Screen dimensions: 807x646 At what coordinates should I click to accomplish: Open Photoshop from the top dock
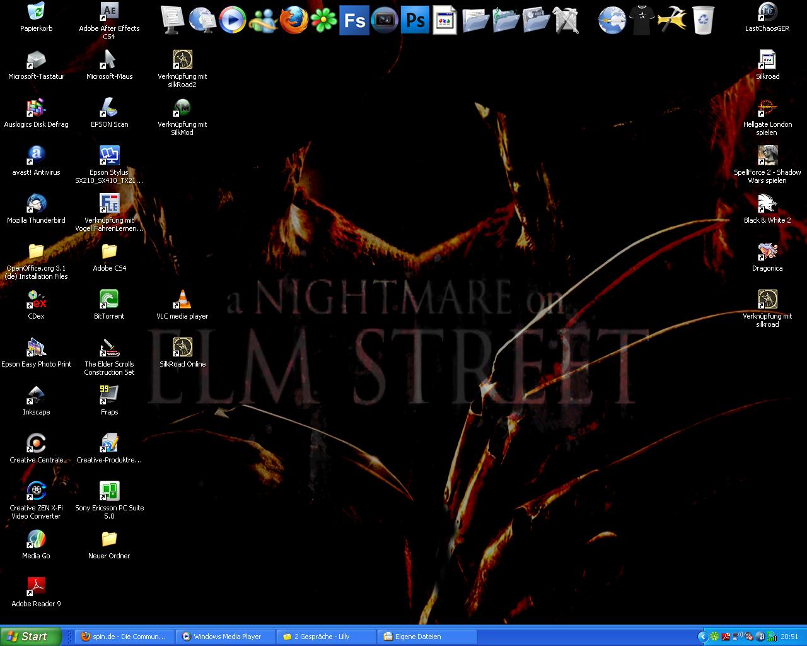pos(415,20)
